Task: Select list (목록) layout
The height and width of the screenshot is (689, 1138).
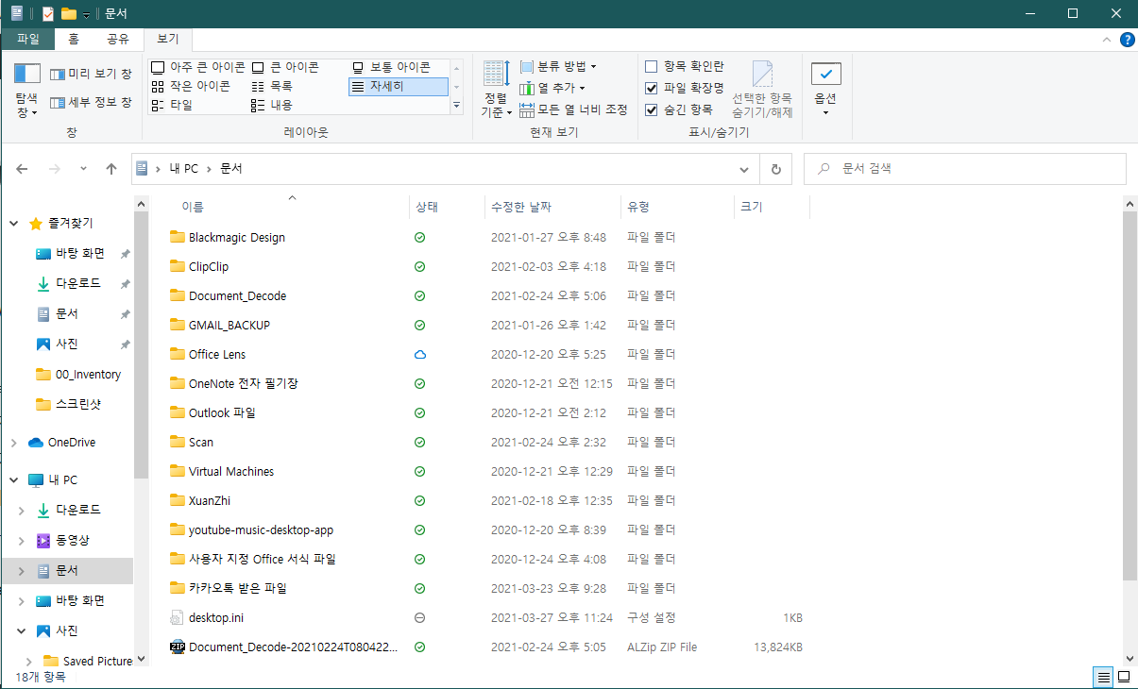Action: pyautogui.click(x=272, y=86)
